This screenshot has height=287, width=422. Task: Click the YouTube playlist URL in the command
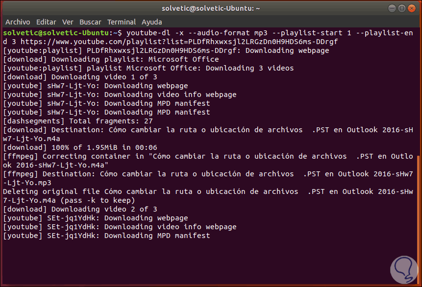pyautogui.click(x=179, y=42)
